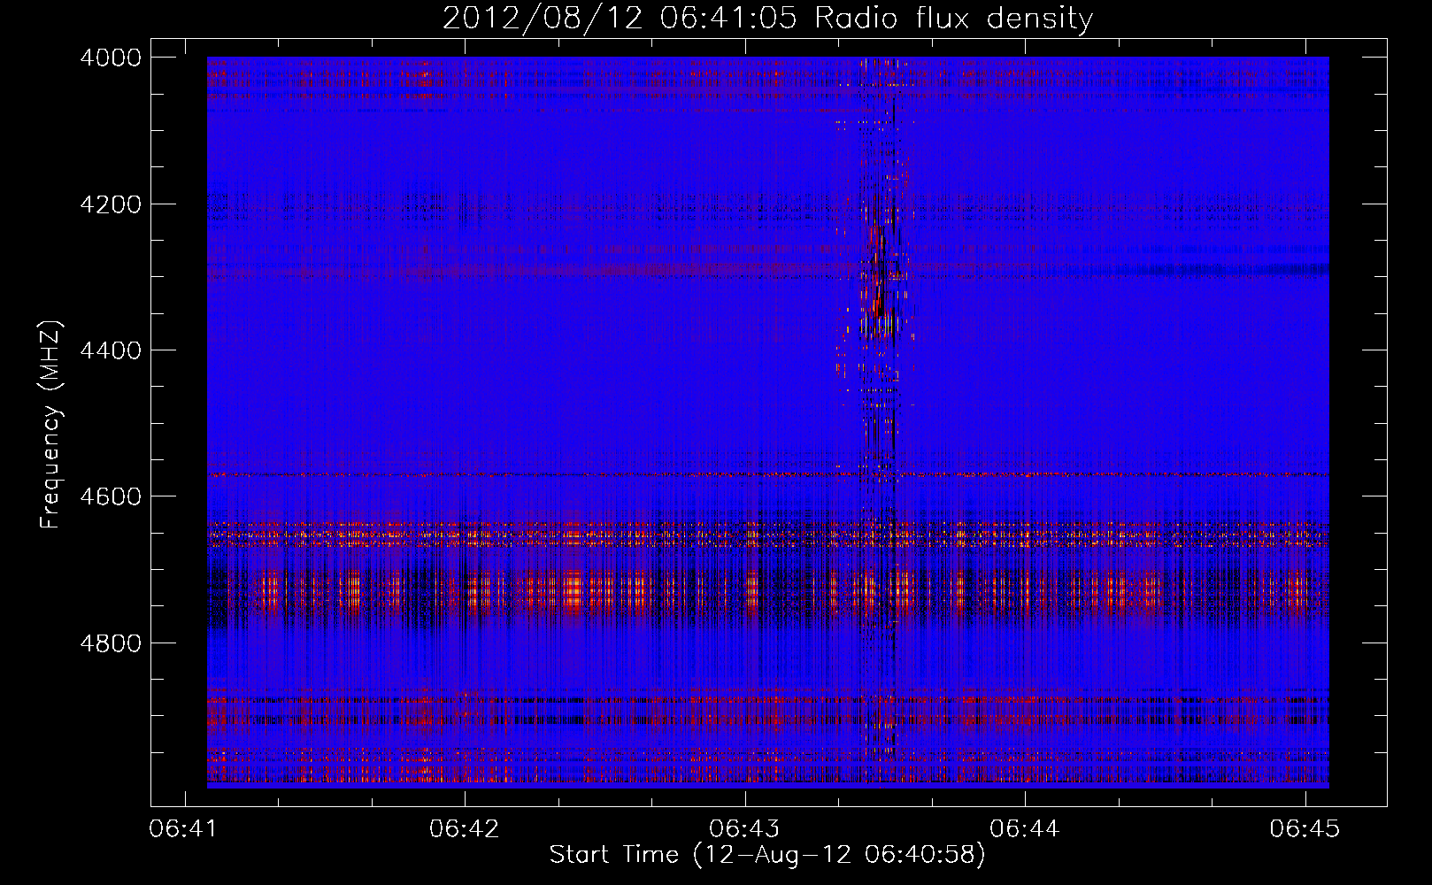This screenshot has width=1432, height=885.
Task: Click the thin red horizontal line near 4570 MHz
Action: pos(767,475)
